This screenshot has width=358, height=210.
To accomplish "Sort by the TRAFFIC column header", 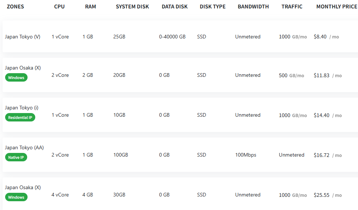I will (292, 7).
